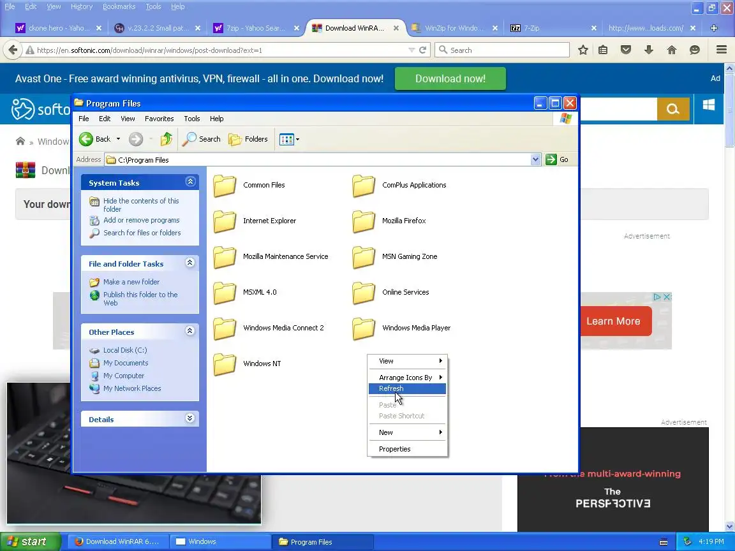Select the Mozilla Firefox folder icon

click(x=364, y=221)
